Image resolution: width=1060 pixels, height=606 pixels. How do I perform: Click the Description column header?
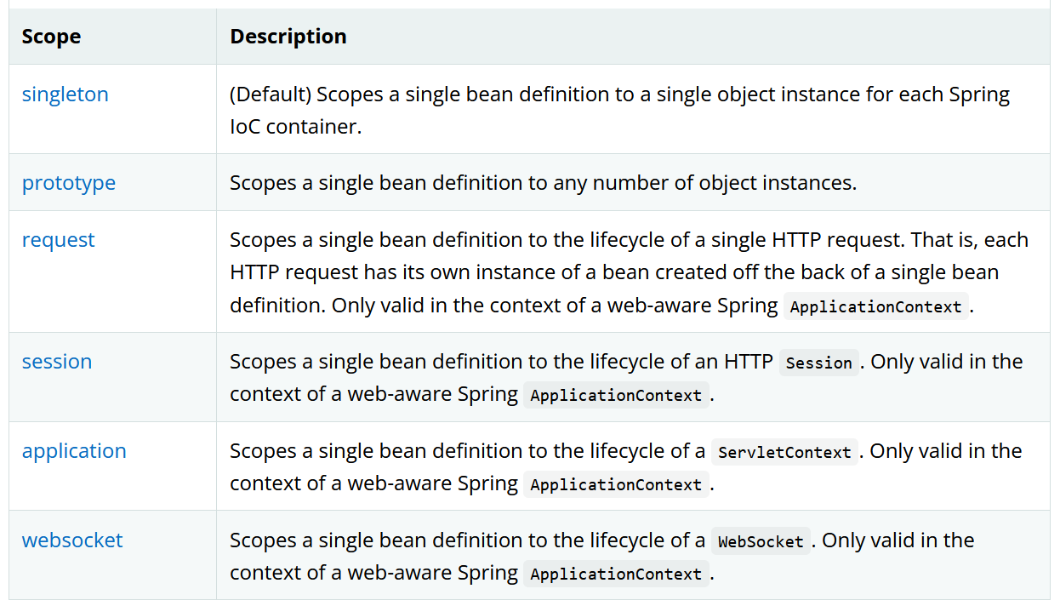(x=288, y=37)
